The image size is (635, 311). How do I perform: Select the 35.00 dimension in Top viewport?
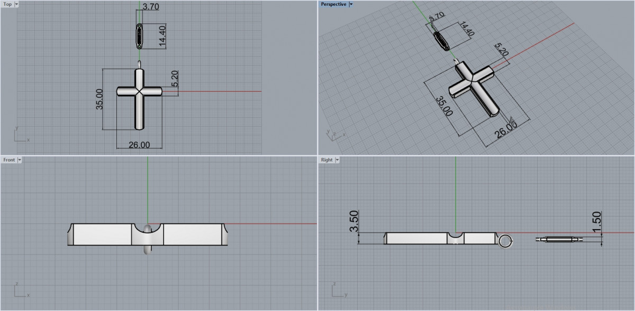coord(99,99)
